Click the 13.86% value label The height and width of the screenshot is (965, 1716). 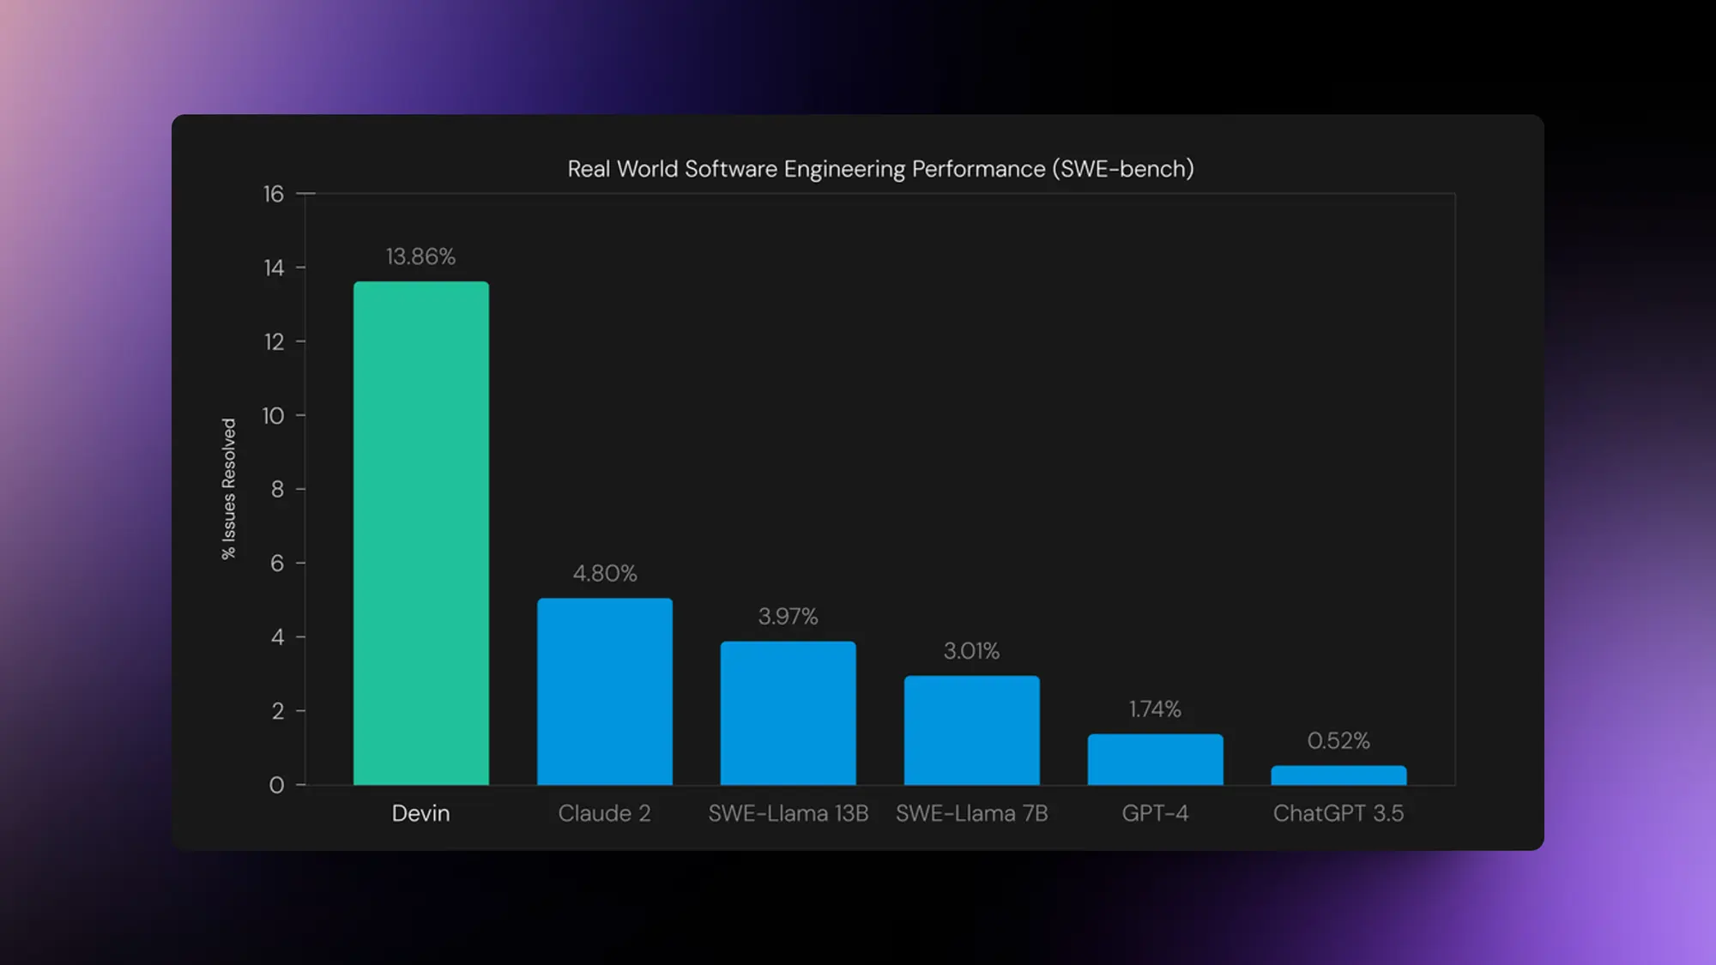pyautogui.click(x=420, y=256)
